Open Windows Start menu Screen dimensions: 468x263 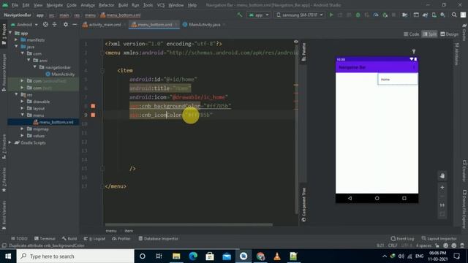[8, 256]
